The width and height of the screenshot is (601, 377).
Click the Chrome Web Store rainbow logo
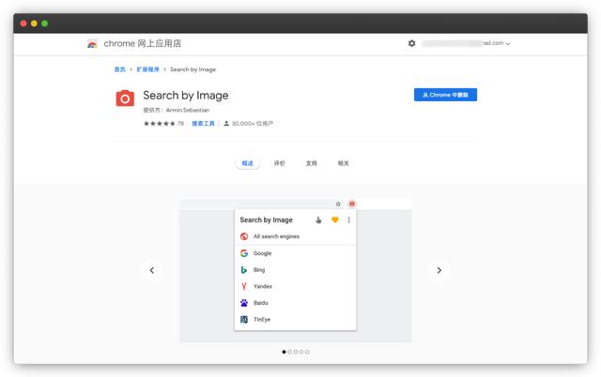coord(92,44)
